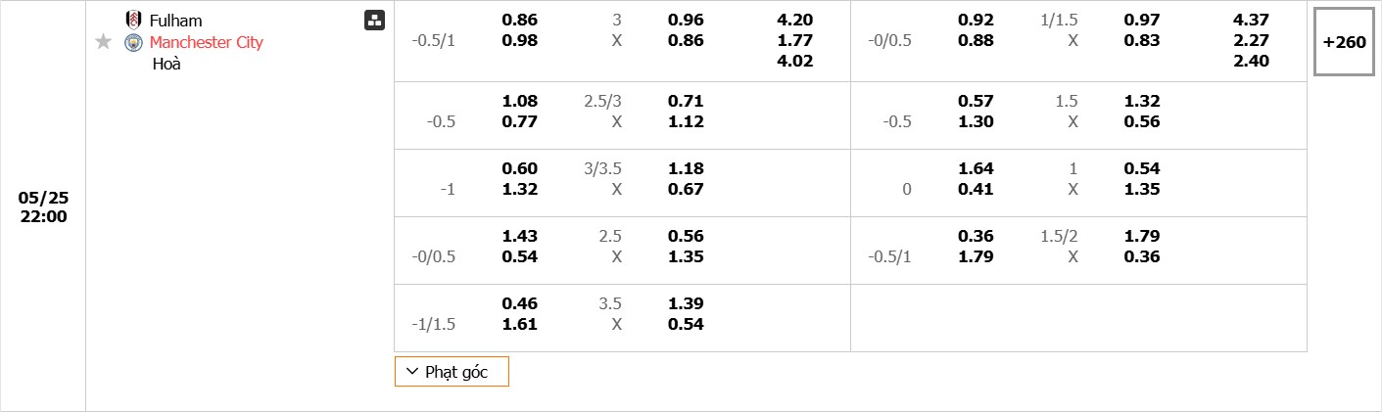This screenshot has height=412, width=1382.
Task: Select the 1.39 over odds for 3.5 goals
Action: 686,303
